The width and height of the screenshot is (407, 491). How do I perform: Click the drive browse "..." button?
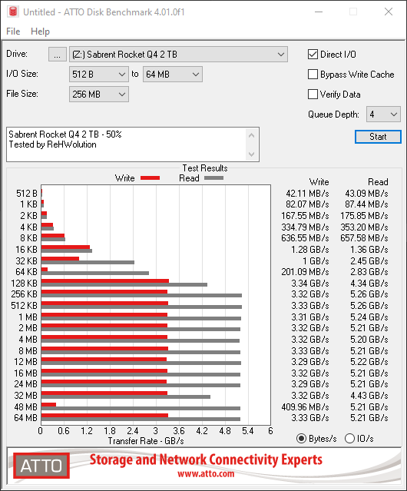tap(58, 55)
